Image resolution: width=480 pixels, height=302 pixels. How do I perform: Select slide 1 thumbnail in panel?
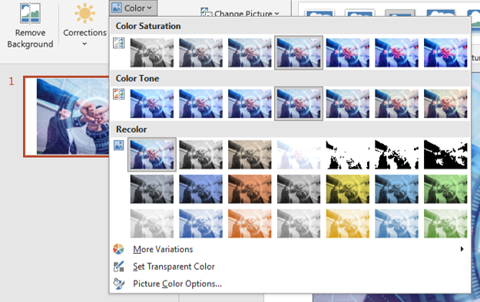(x=66, y=117)
